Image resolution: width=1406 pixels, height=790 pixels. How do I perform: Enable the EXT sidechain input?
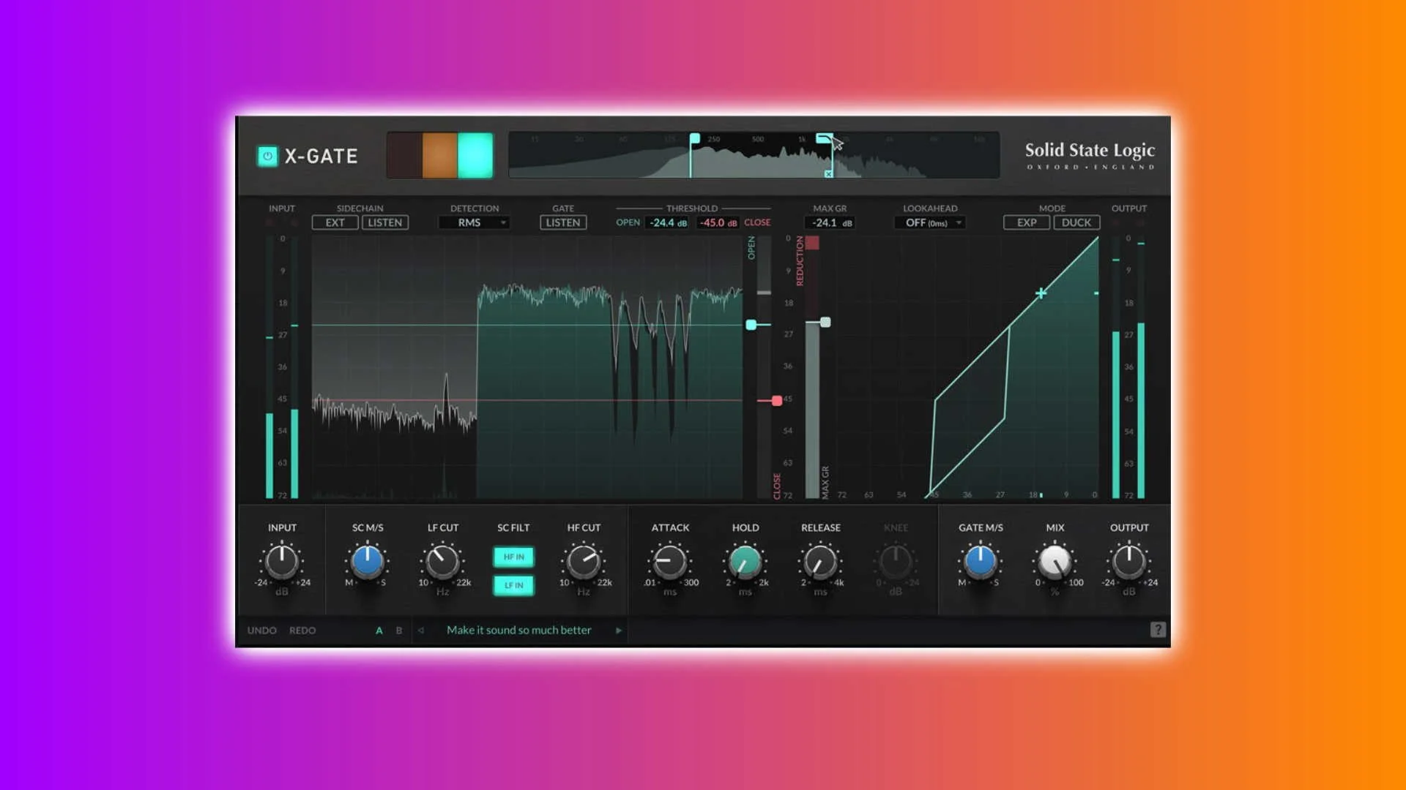click(335, 222)
